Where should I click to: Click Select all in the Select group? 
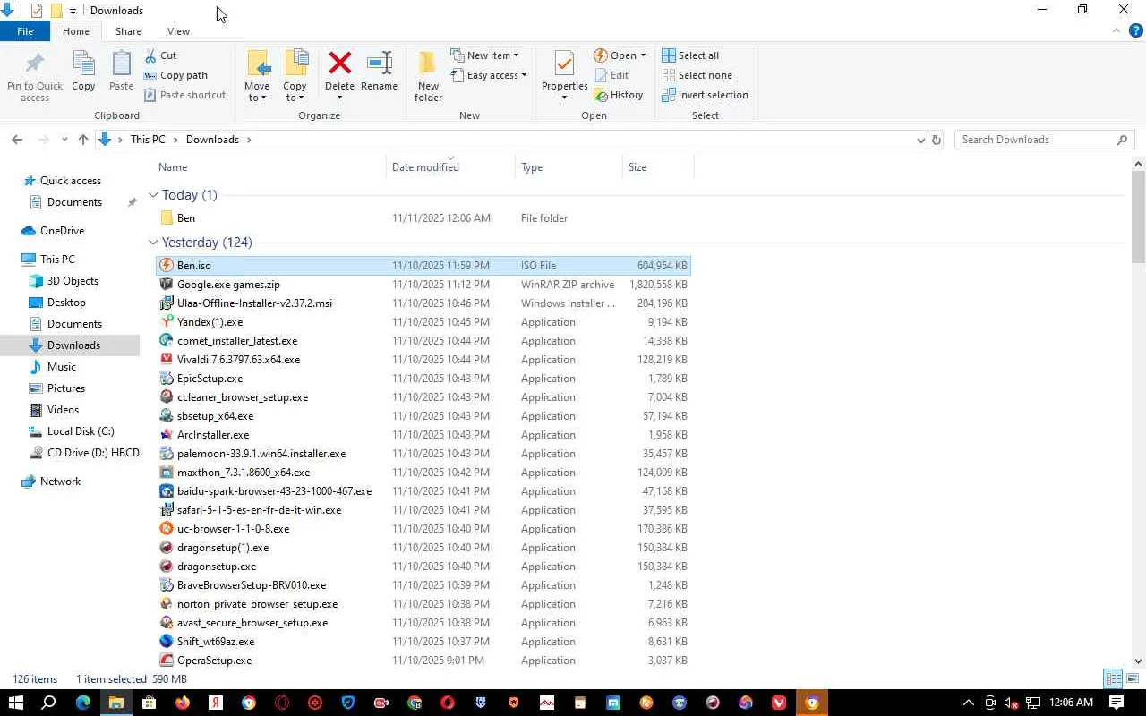click(x=690, y=55)
